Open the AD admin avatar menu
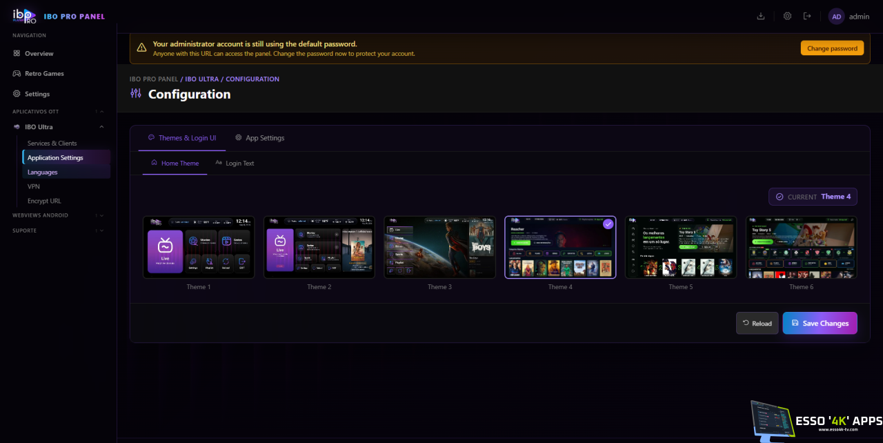The image size is (883, 443). 849,17
